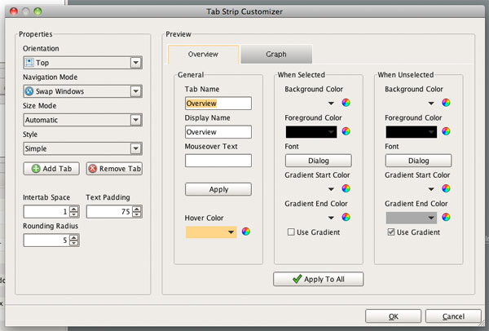Expand the Style dropdown set to Simple
The width and height of the screenshot is (489, 331).
tap(82, 149)
